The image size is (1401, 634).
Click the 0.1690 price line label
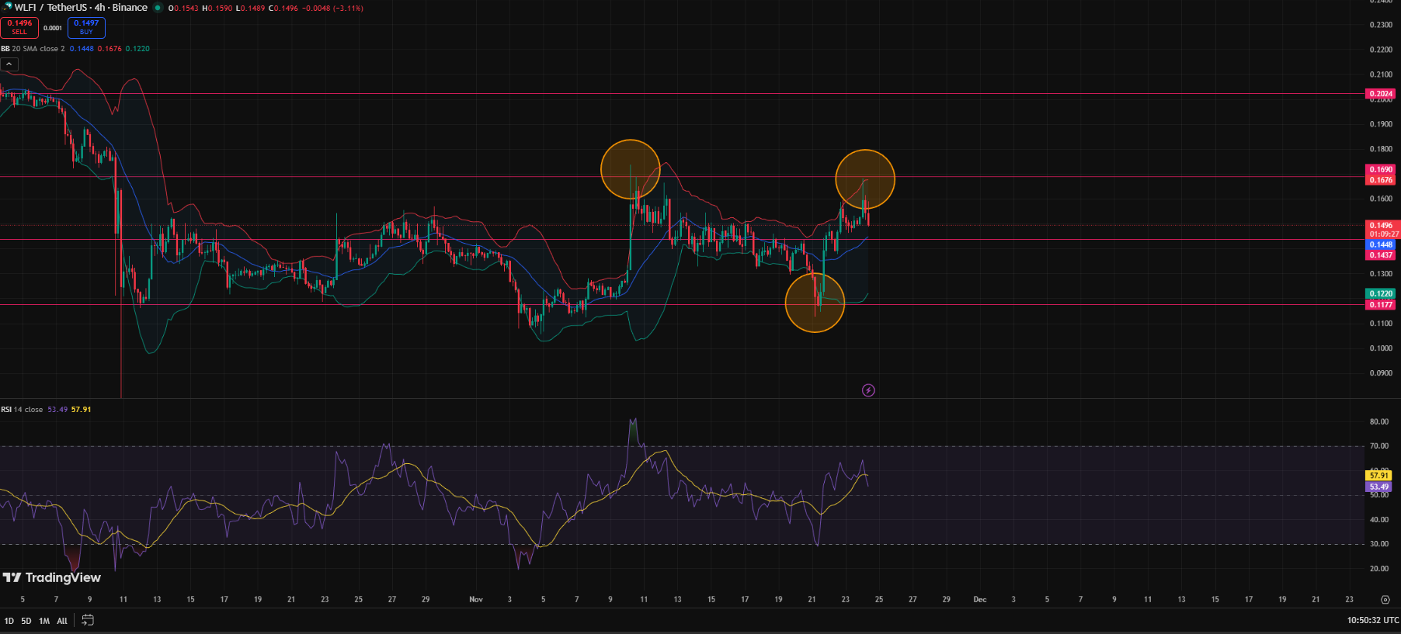pos(1380,169)
